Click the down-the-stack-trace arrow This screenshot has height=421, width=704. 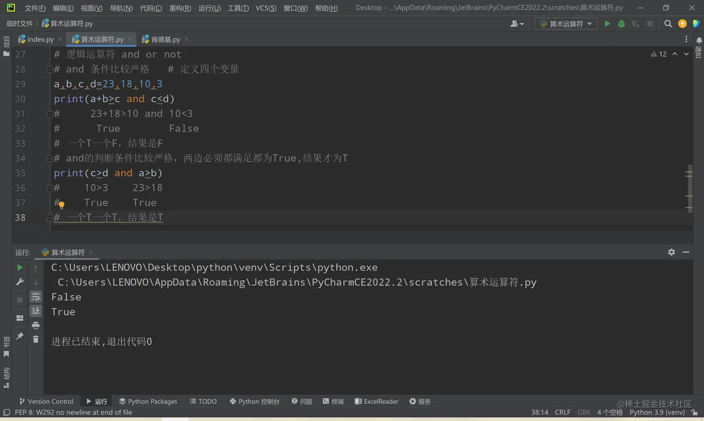[36, 282]
